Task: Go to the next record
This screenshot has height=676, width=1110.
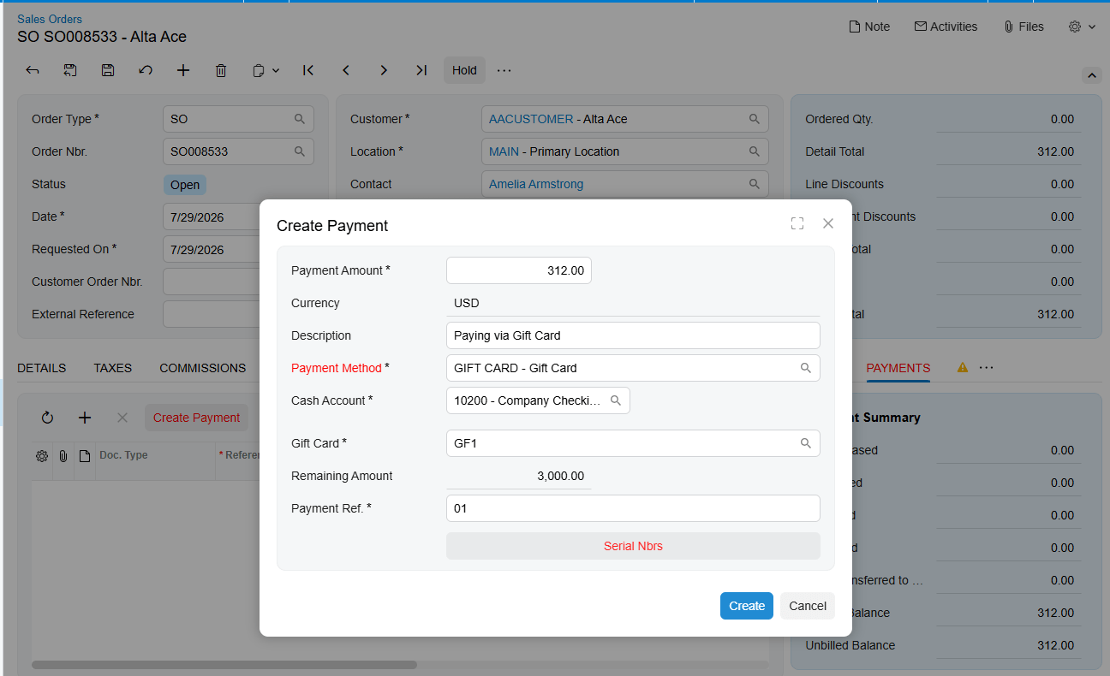Action: (384, 71)
